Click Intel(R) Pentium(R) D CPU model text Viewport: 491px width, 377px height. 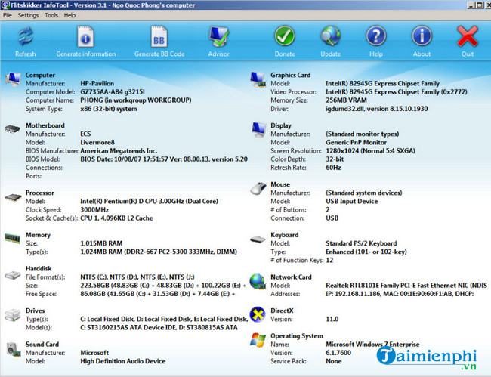pyautogui.click(x=149, y=201)
